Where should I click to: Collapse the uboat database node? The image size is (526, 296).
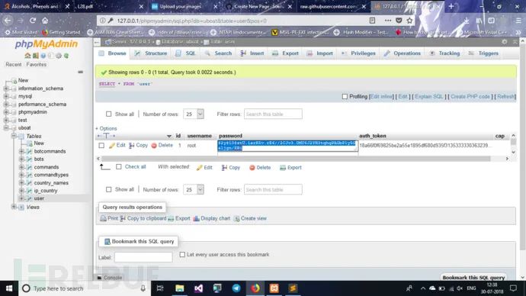tap(6, 128)
